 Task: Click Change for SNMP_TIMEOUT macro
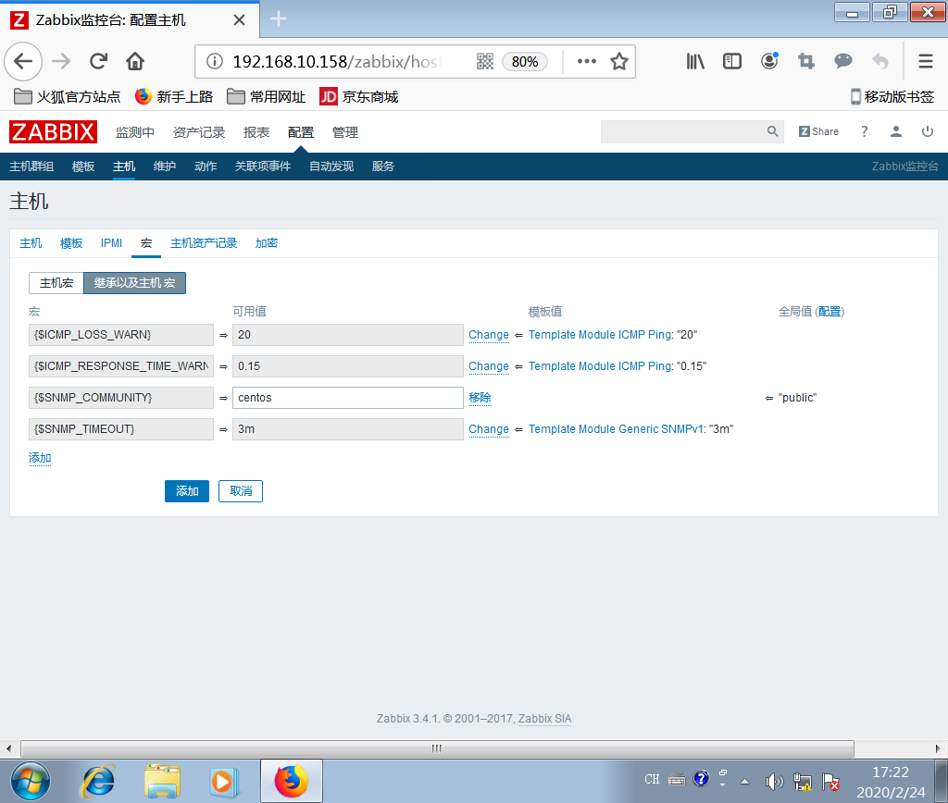pyautogui.click(x=489, y=429)
